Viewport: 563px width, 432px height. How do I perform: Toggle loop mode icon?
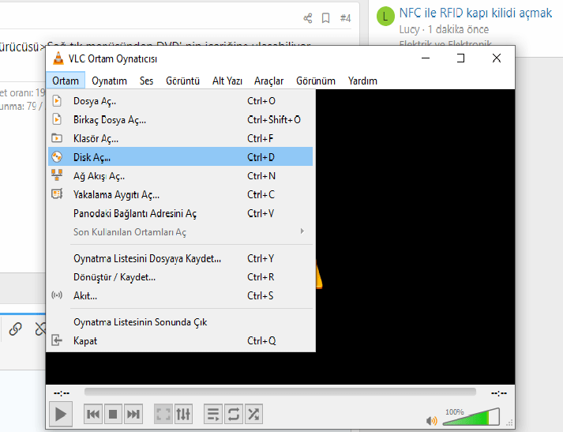click(x=234, y=414)
